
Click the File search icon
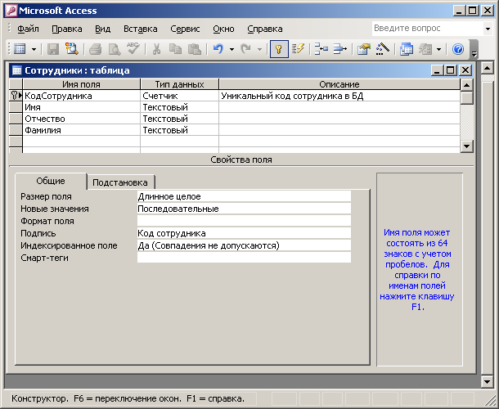pyautogui.click(x=72, y=49)
